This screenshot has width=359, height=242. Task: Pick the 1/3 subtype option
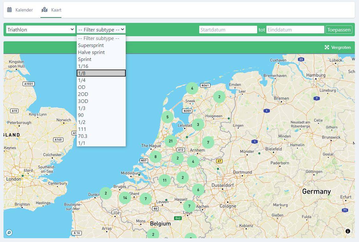tap(101, 108)
